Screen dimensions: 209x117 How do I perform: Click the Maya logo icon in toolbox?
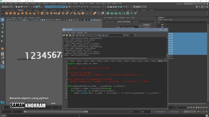[x=3, y=103]
